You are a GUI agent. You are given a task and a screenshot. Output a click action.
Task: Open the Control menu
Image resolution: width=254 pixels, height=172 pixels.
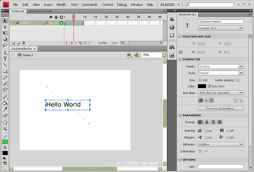108,5
